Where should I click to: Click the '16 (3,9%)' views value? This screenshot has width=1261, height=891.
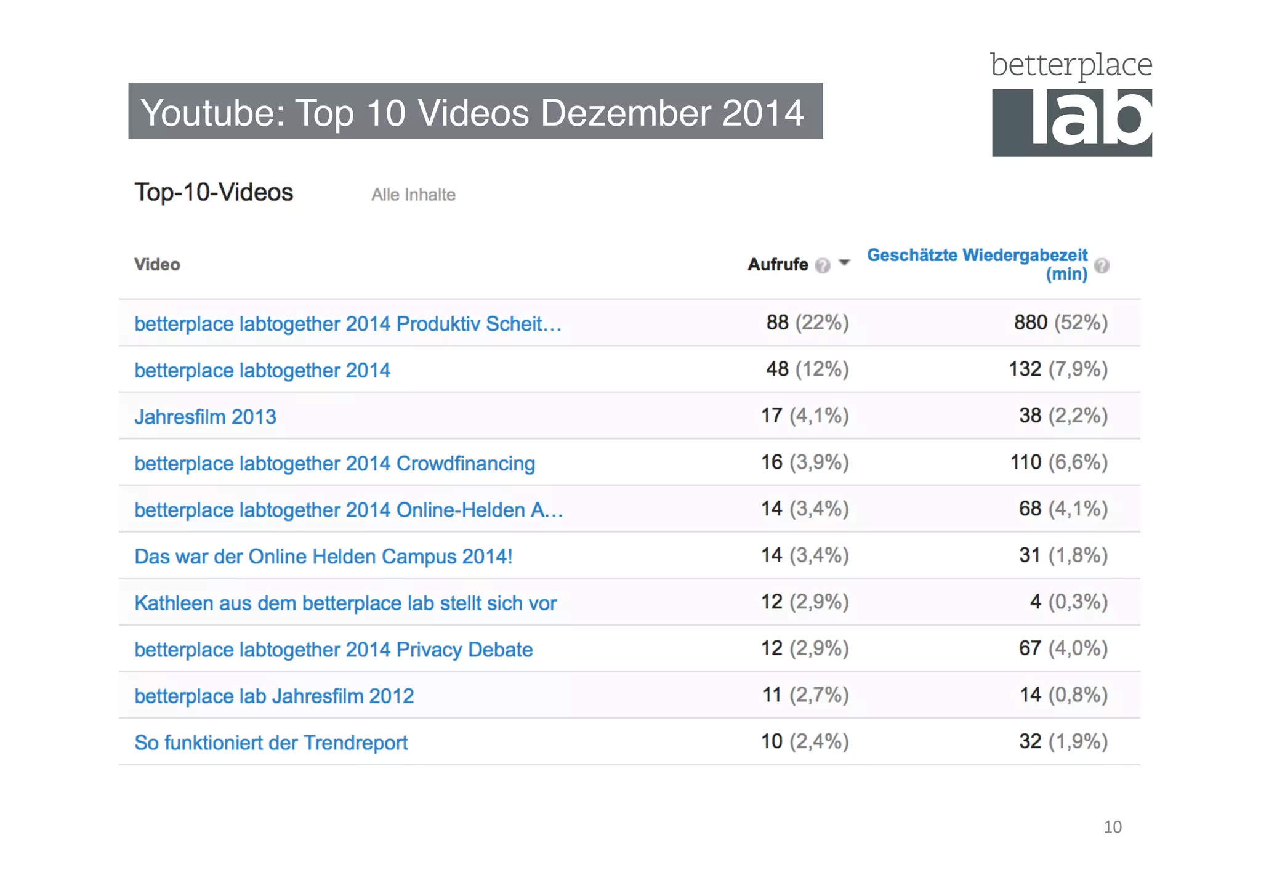[805, 462]
